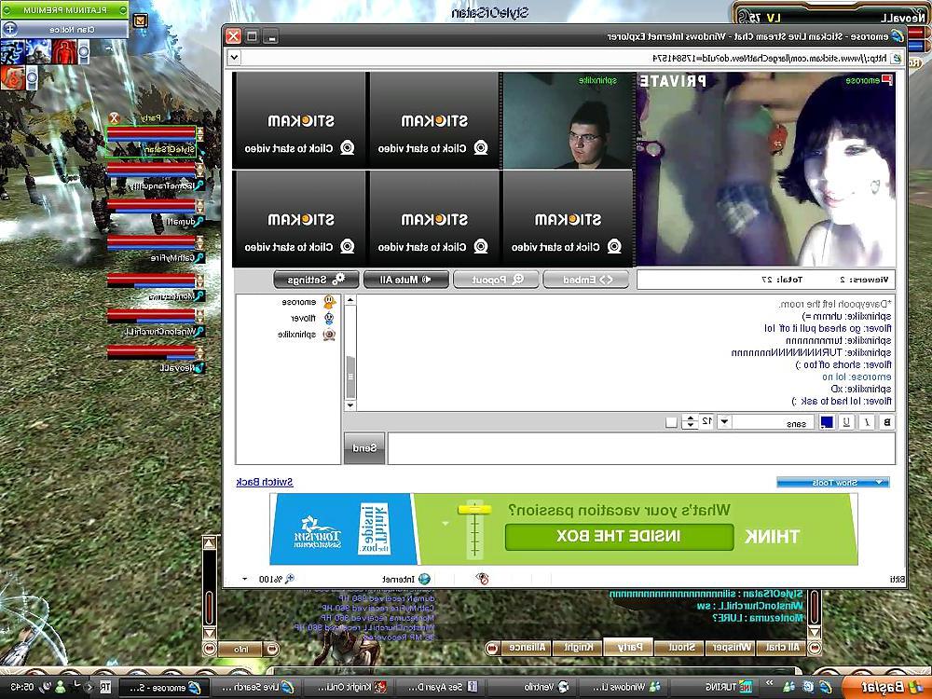Click the Tourism Saskatchewan logo in ad
Image resolution: width=932 pixels, height=699 pixels.
click(x=318, y=531)
